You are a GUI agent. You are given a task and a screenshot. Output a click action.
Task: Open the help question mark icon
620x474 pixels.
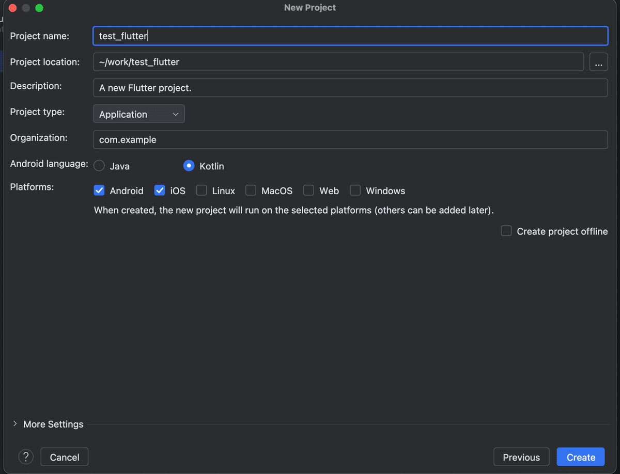click(x=26, y=456)
